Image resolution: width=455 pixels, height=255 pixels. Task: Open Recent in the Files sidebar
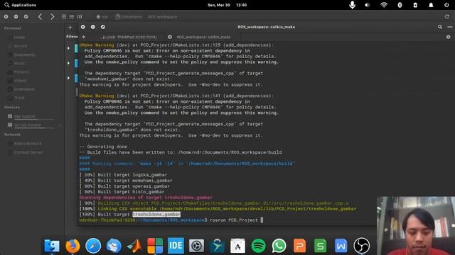click(x=21, y=46)
